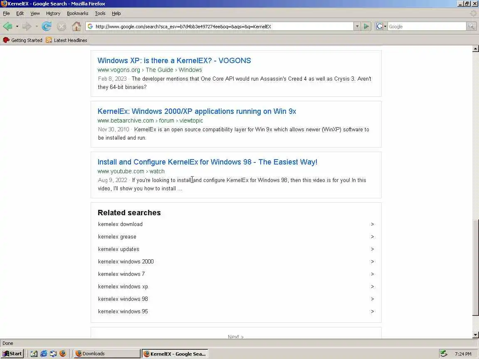Click the Google favicon in address bar
479x359 pixels.
tap(90, 27)
